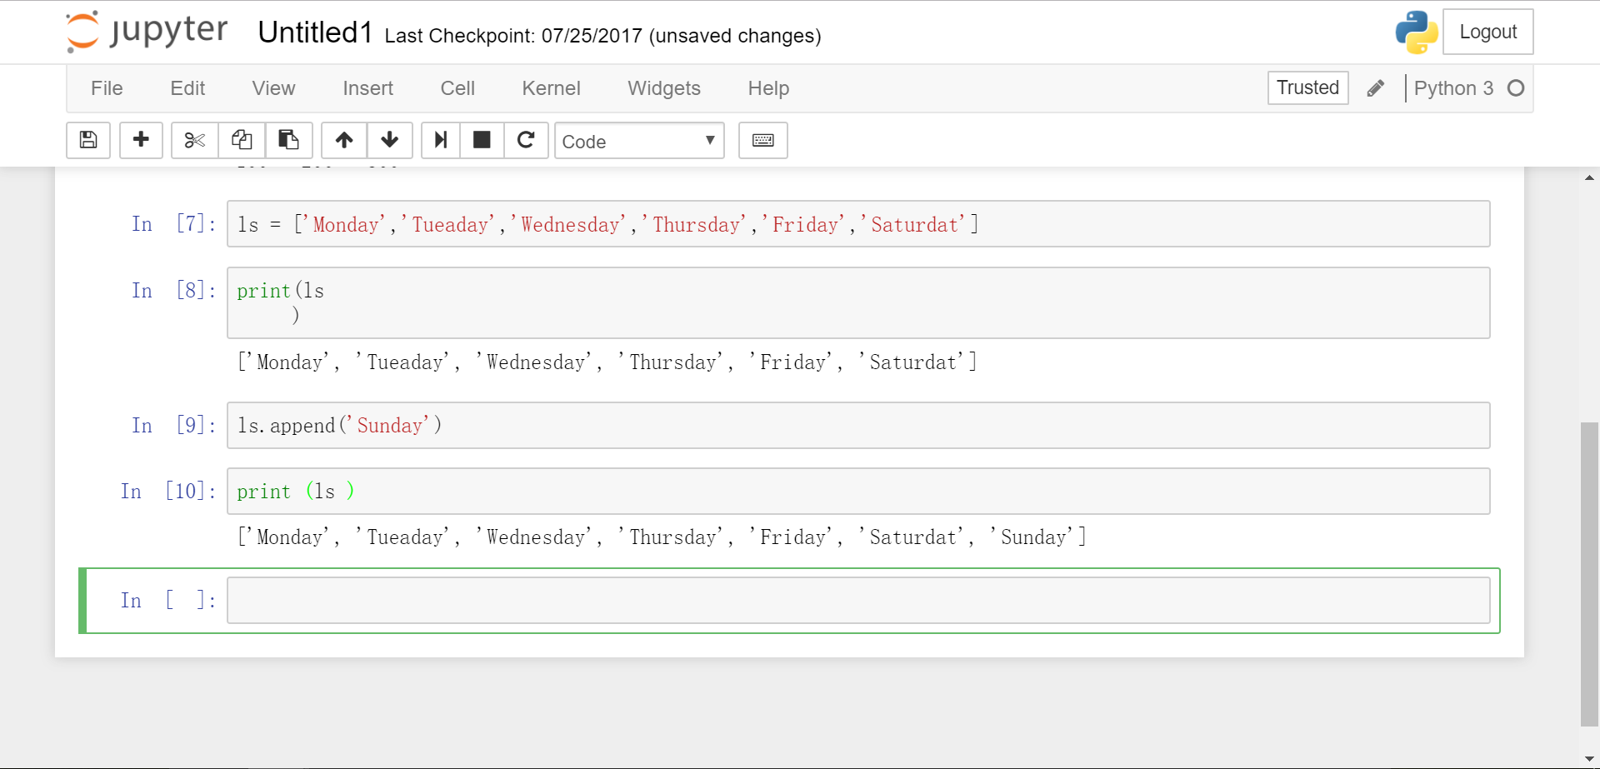Cut selected cells using the scissors icon

click(x=195, y=140)
